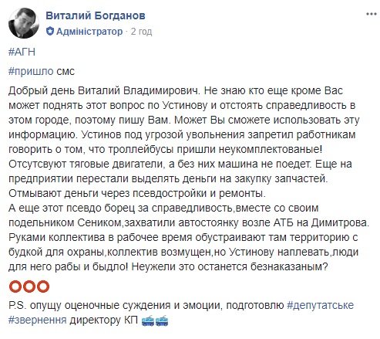Open the #пришло hashtag
The image size is (380, 339).
coord(31,71)
